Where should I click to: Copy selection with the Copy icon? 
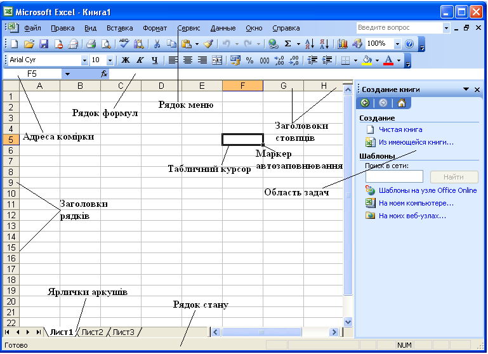(x=171, y=44)
